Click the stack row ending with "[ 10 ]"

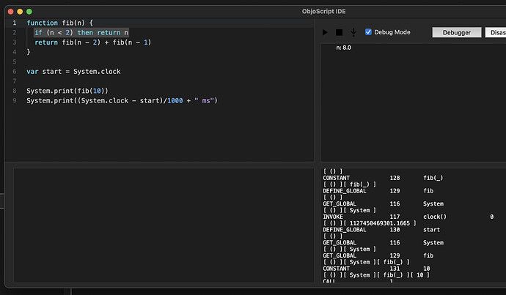376,275
